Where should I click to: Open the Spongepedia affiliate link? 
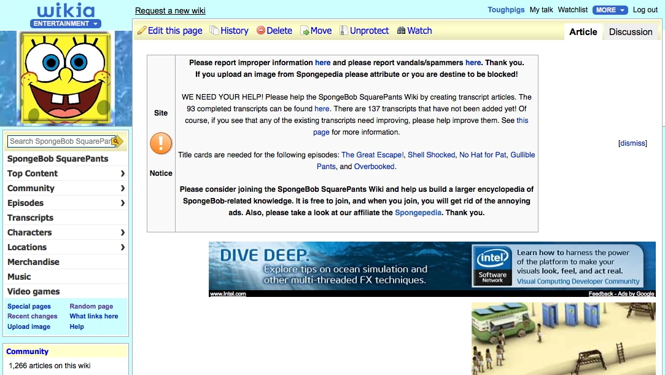tap(418, 212)
